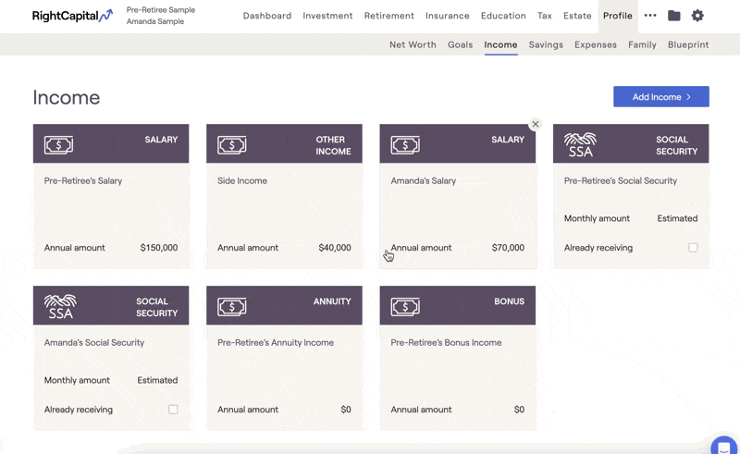Select the Side Income $40,000 amount

(x=335, y=248)
